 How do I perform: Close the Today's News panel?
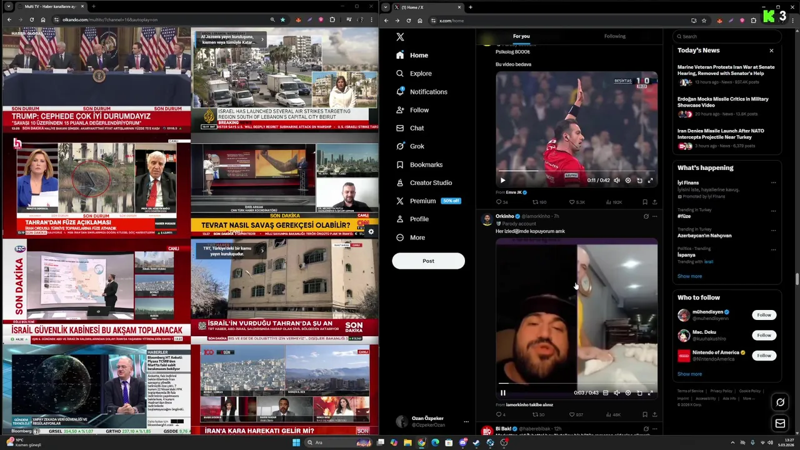771,51
